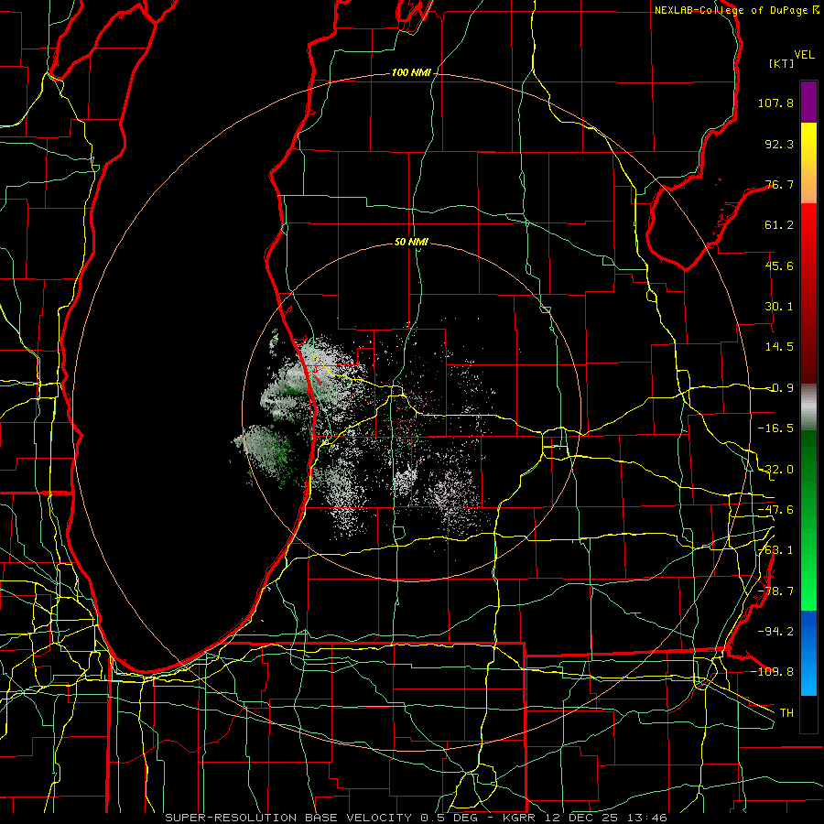This screenshot has height=824, width=824.
Task: Select the Super-Resolution Base Velocity caption
Action: (417, 818)
